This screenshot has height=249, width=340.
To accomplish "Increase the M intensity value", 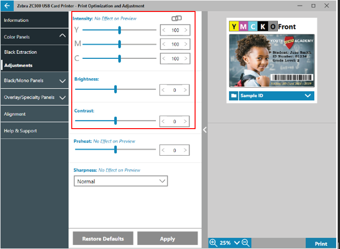I will pos(186,44).
